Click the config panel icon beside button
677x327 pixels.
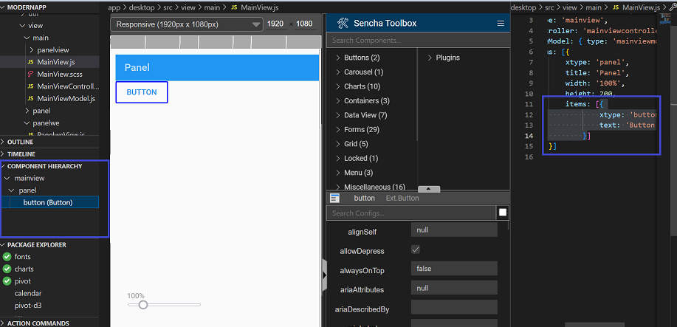coord(334,199)
